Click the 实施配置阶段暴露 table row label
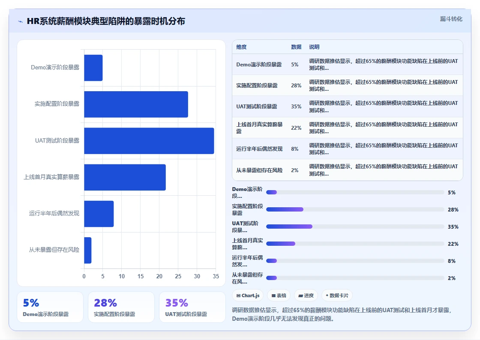Viewport: 480px width, 340px height. pyautogui.click(x=257, y=86)
